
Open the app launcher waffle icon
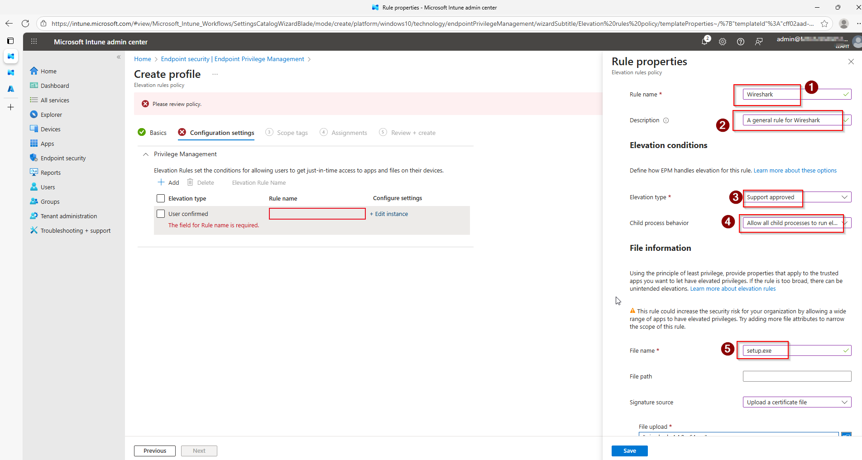pyautogui.click(x=34, y=42)
